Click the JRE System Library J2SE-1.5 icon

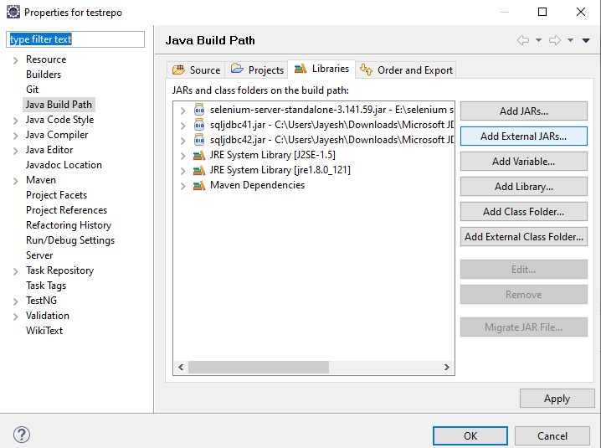tap(199, 156)
